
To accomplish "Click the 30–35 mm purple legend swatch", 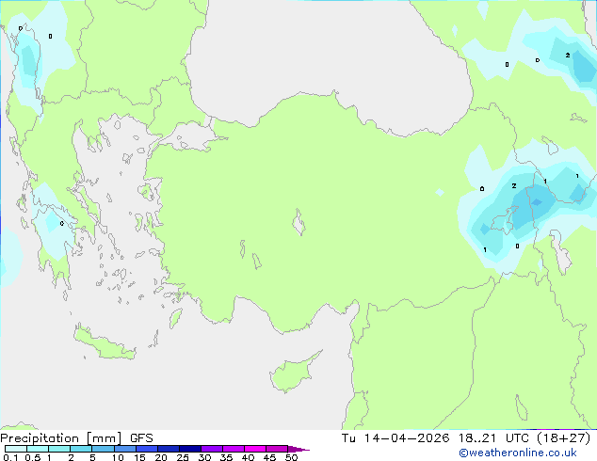I will click(x=212, y=449).
